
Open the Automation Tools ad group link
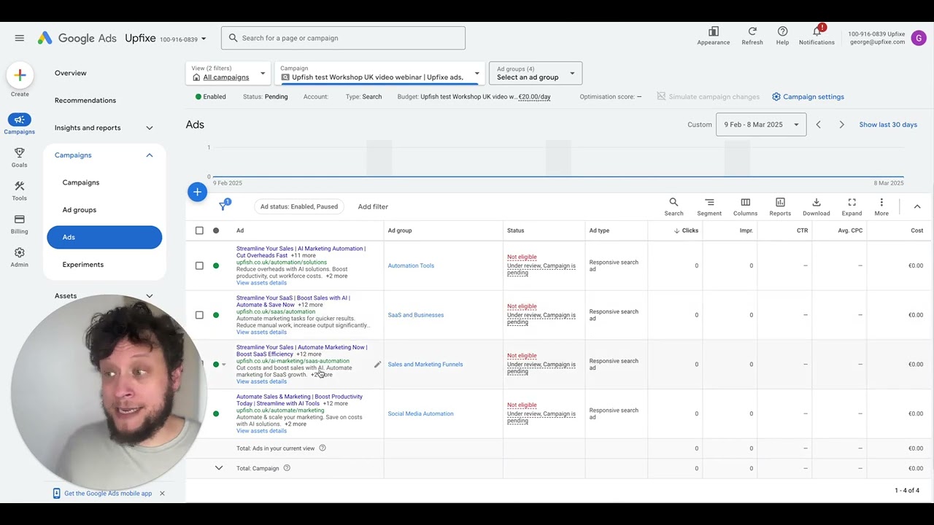pyautogui.click(x=411, y=265)
